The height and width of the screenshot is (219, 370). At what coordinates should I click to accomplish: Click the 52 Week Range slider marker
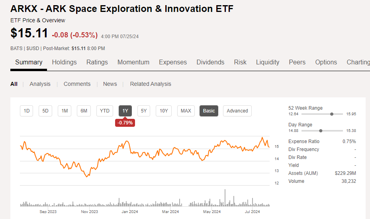coord(332,114)
